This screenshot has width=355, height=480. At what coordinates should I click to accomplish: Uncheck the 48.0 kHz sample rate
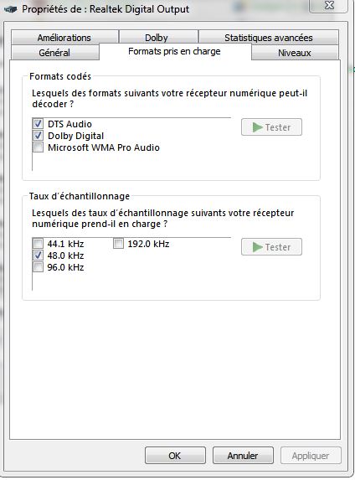38,255
